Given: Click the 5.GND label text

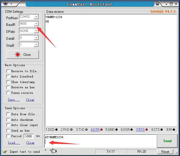Looking at the screenshot, I should point(110,130).
